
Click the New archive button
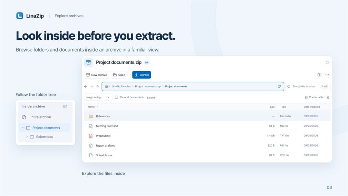point(97,75)
